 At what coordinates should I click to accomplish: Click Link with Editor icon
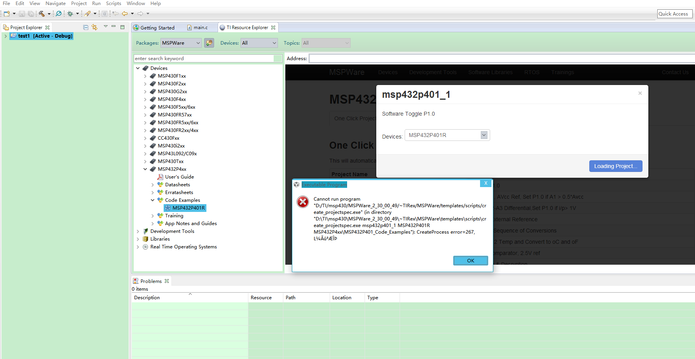[x=94, y=27]
